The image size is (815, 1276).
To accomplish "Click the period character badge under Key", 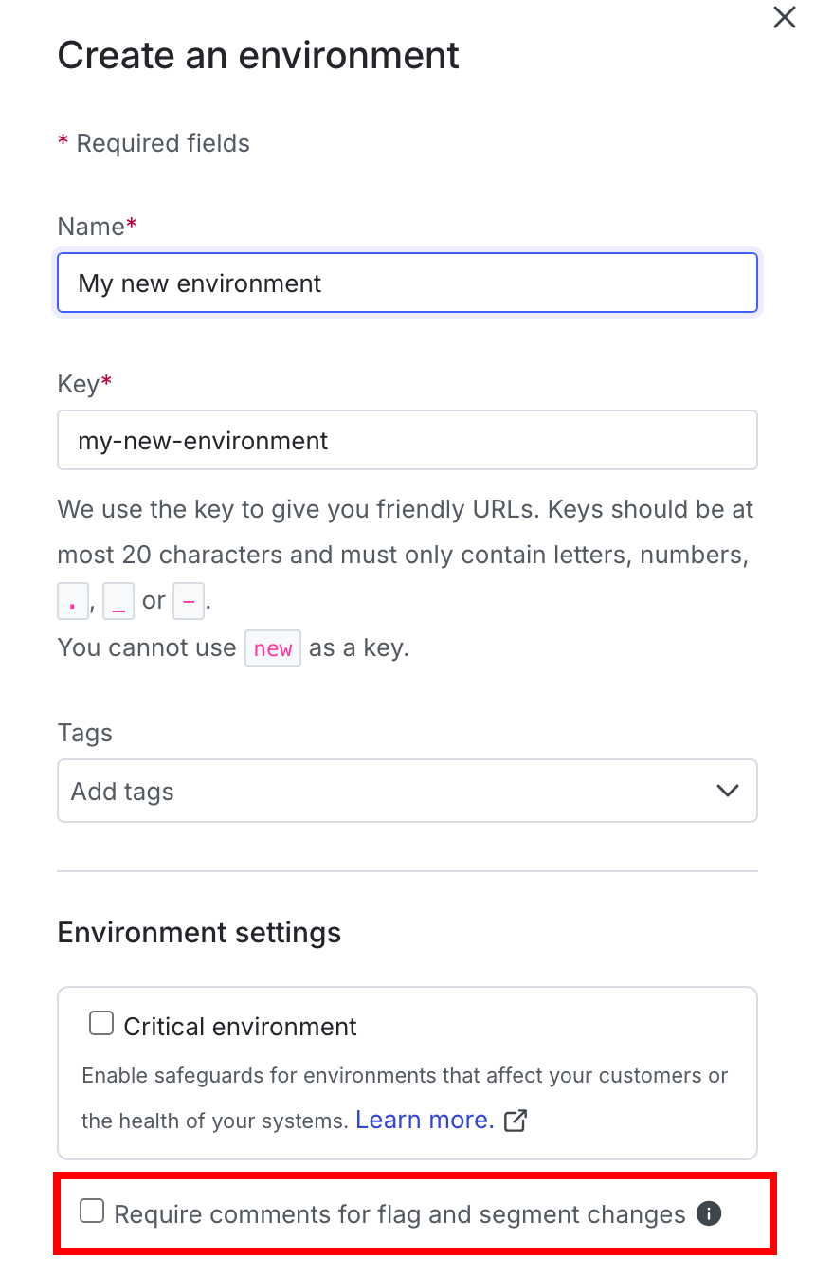I will pos(73,600).
